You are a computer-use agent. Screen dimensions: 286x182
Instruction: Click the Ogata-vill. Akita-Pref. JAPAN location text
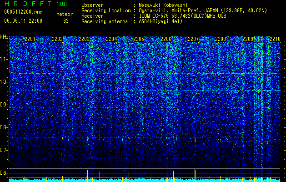(202, 10)
